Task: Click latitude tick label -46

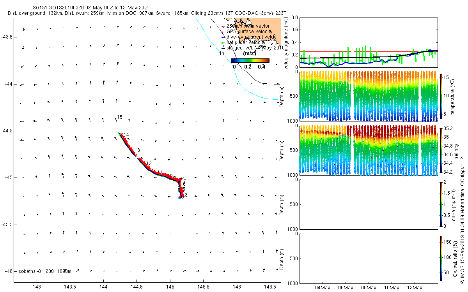Action: tap(9, 271)
